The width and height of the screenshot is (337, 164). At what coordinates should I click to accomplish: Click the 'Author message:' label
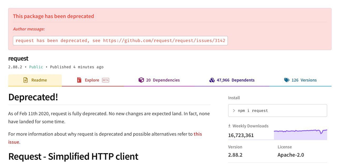pyautogui.click(x=29, y=29)
